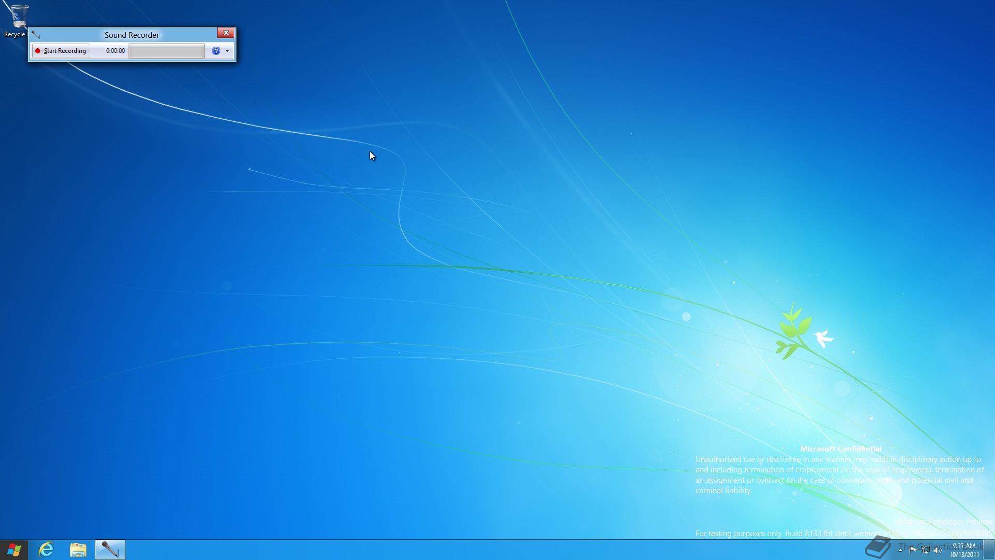Image resolution: width=995 pixels, height=560 pixels.
Task: Click the 0:00:00 recording timer
Action: coord(115,51)
